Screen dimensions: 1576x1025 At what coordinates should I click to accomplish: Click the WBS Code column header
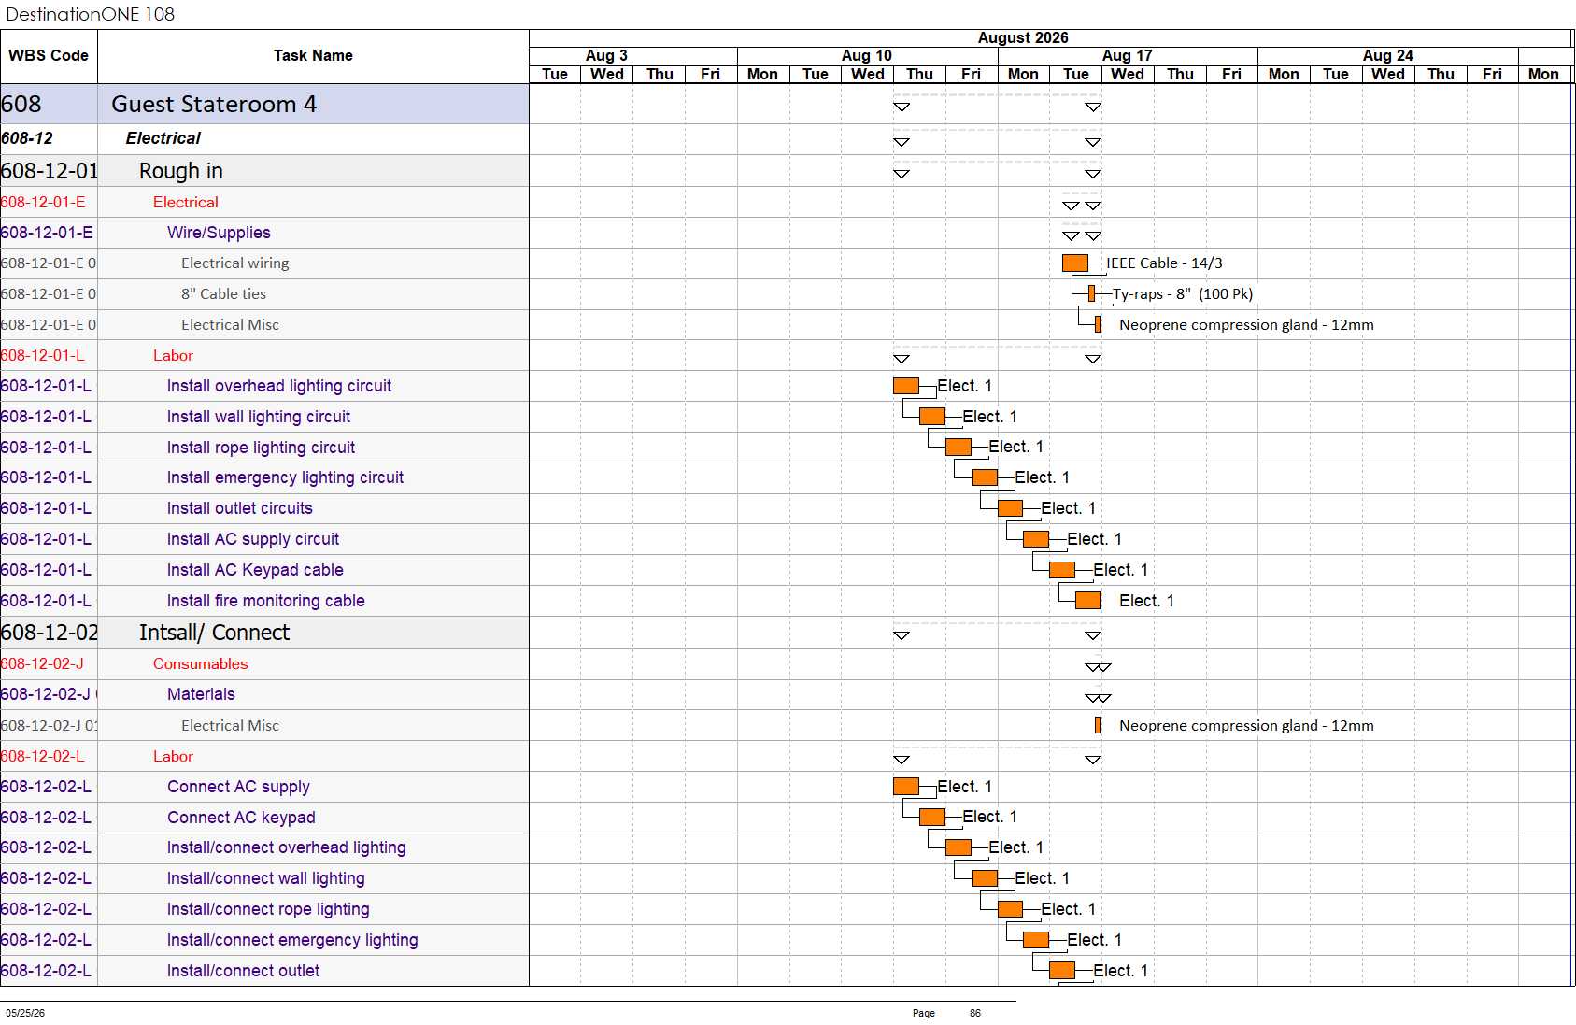pos(49,56)
